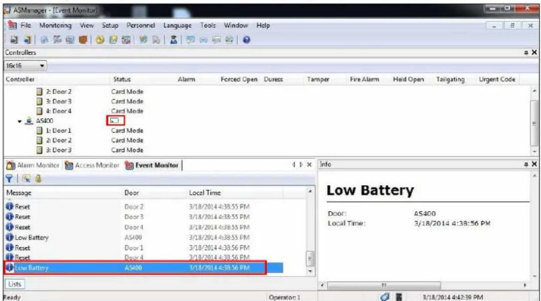Select the highlighted Low Battery 4:38:56 PM row

tap(144, 268)
